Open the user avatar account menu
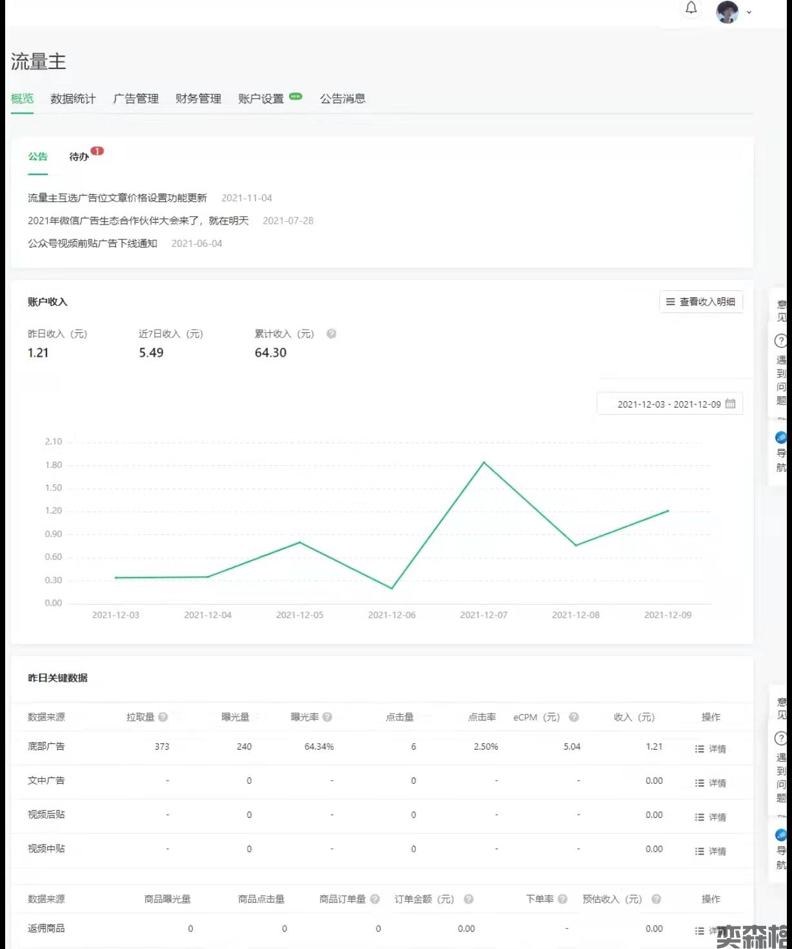Screen dimensions: 792x949 [733, 12]
